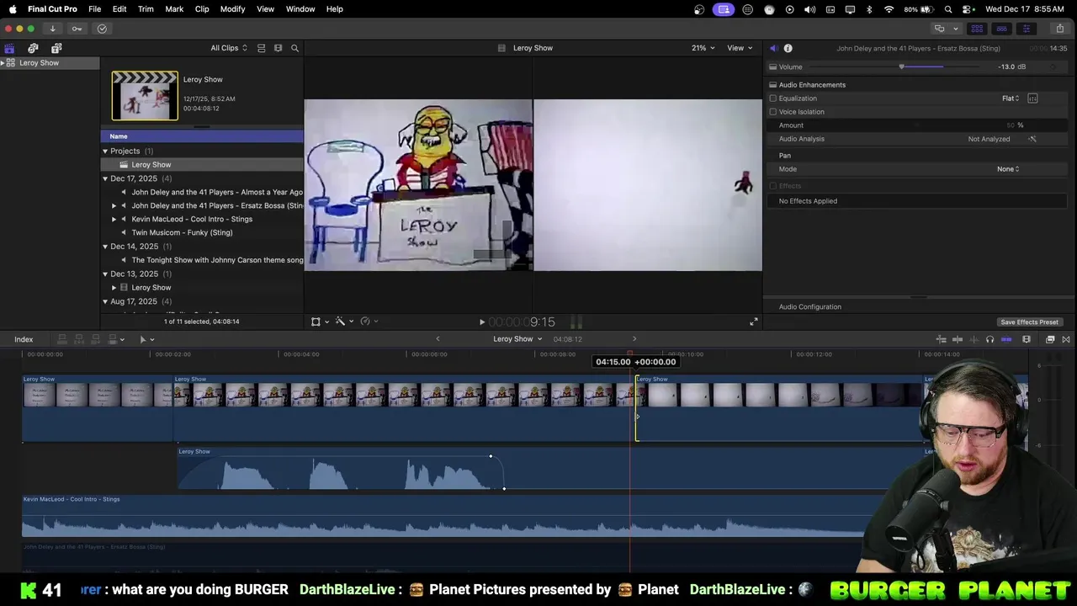Open the transform tool popup in viewer
The image size is (1077, 606).
point(320,322)
